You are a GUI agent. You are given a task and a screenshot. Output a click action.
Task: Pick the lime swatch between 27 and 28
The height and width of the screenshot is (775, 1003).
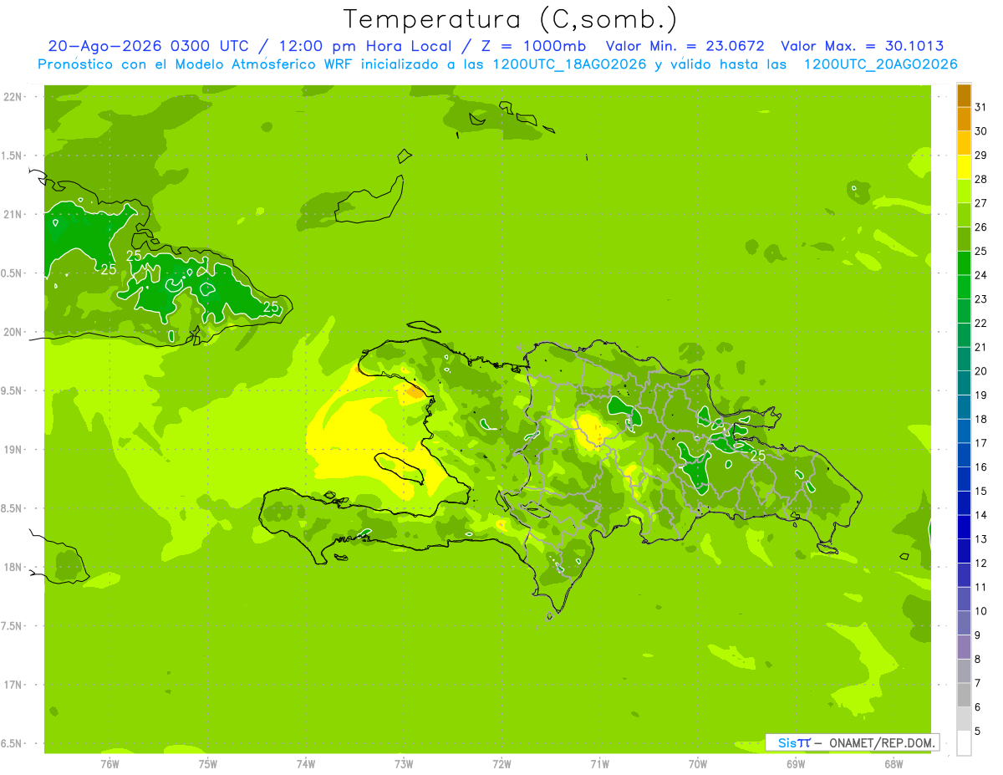tap(964, 191)
